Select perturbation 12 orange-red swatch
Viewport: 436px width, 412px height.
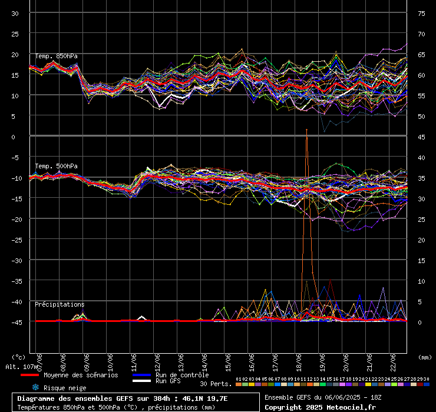310,384
